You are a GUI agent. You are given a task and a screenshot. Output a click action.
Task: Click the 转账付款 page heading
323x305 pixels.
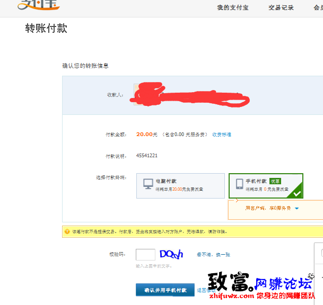pos(46,29)
